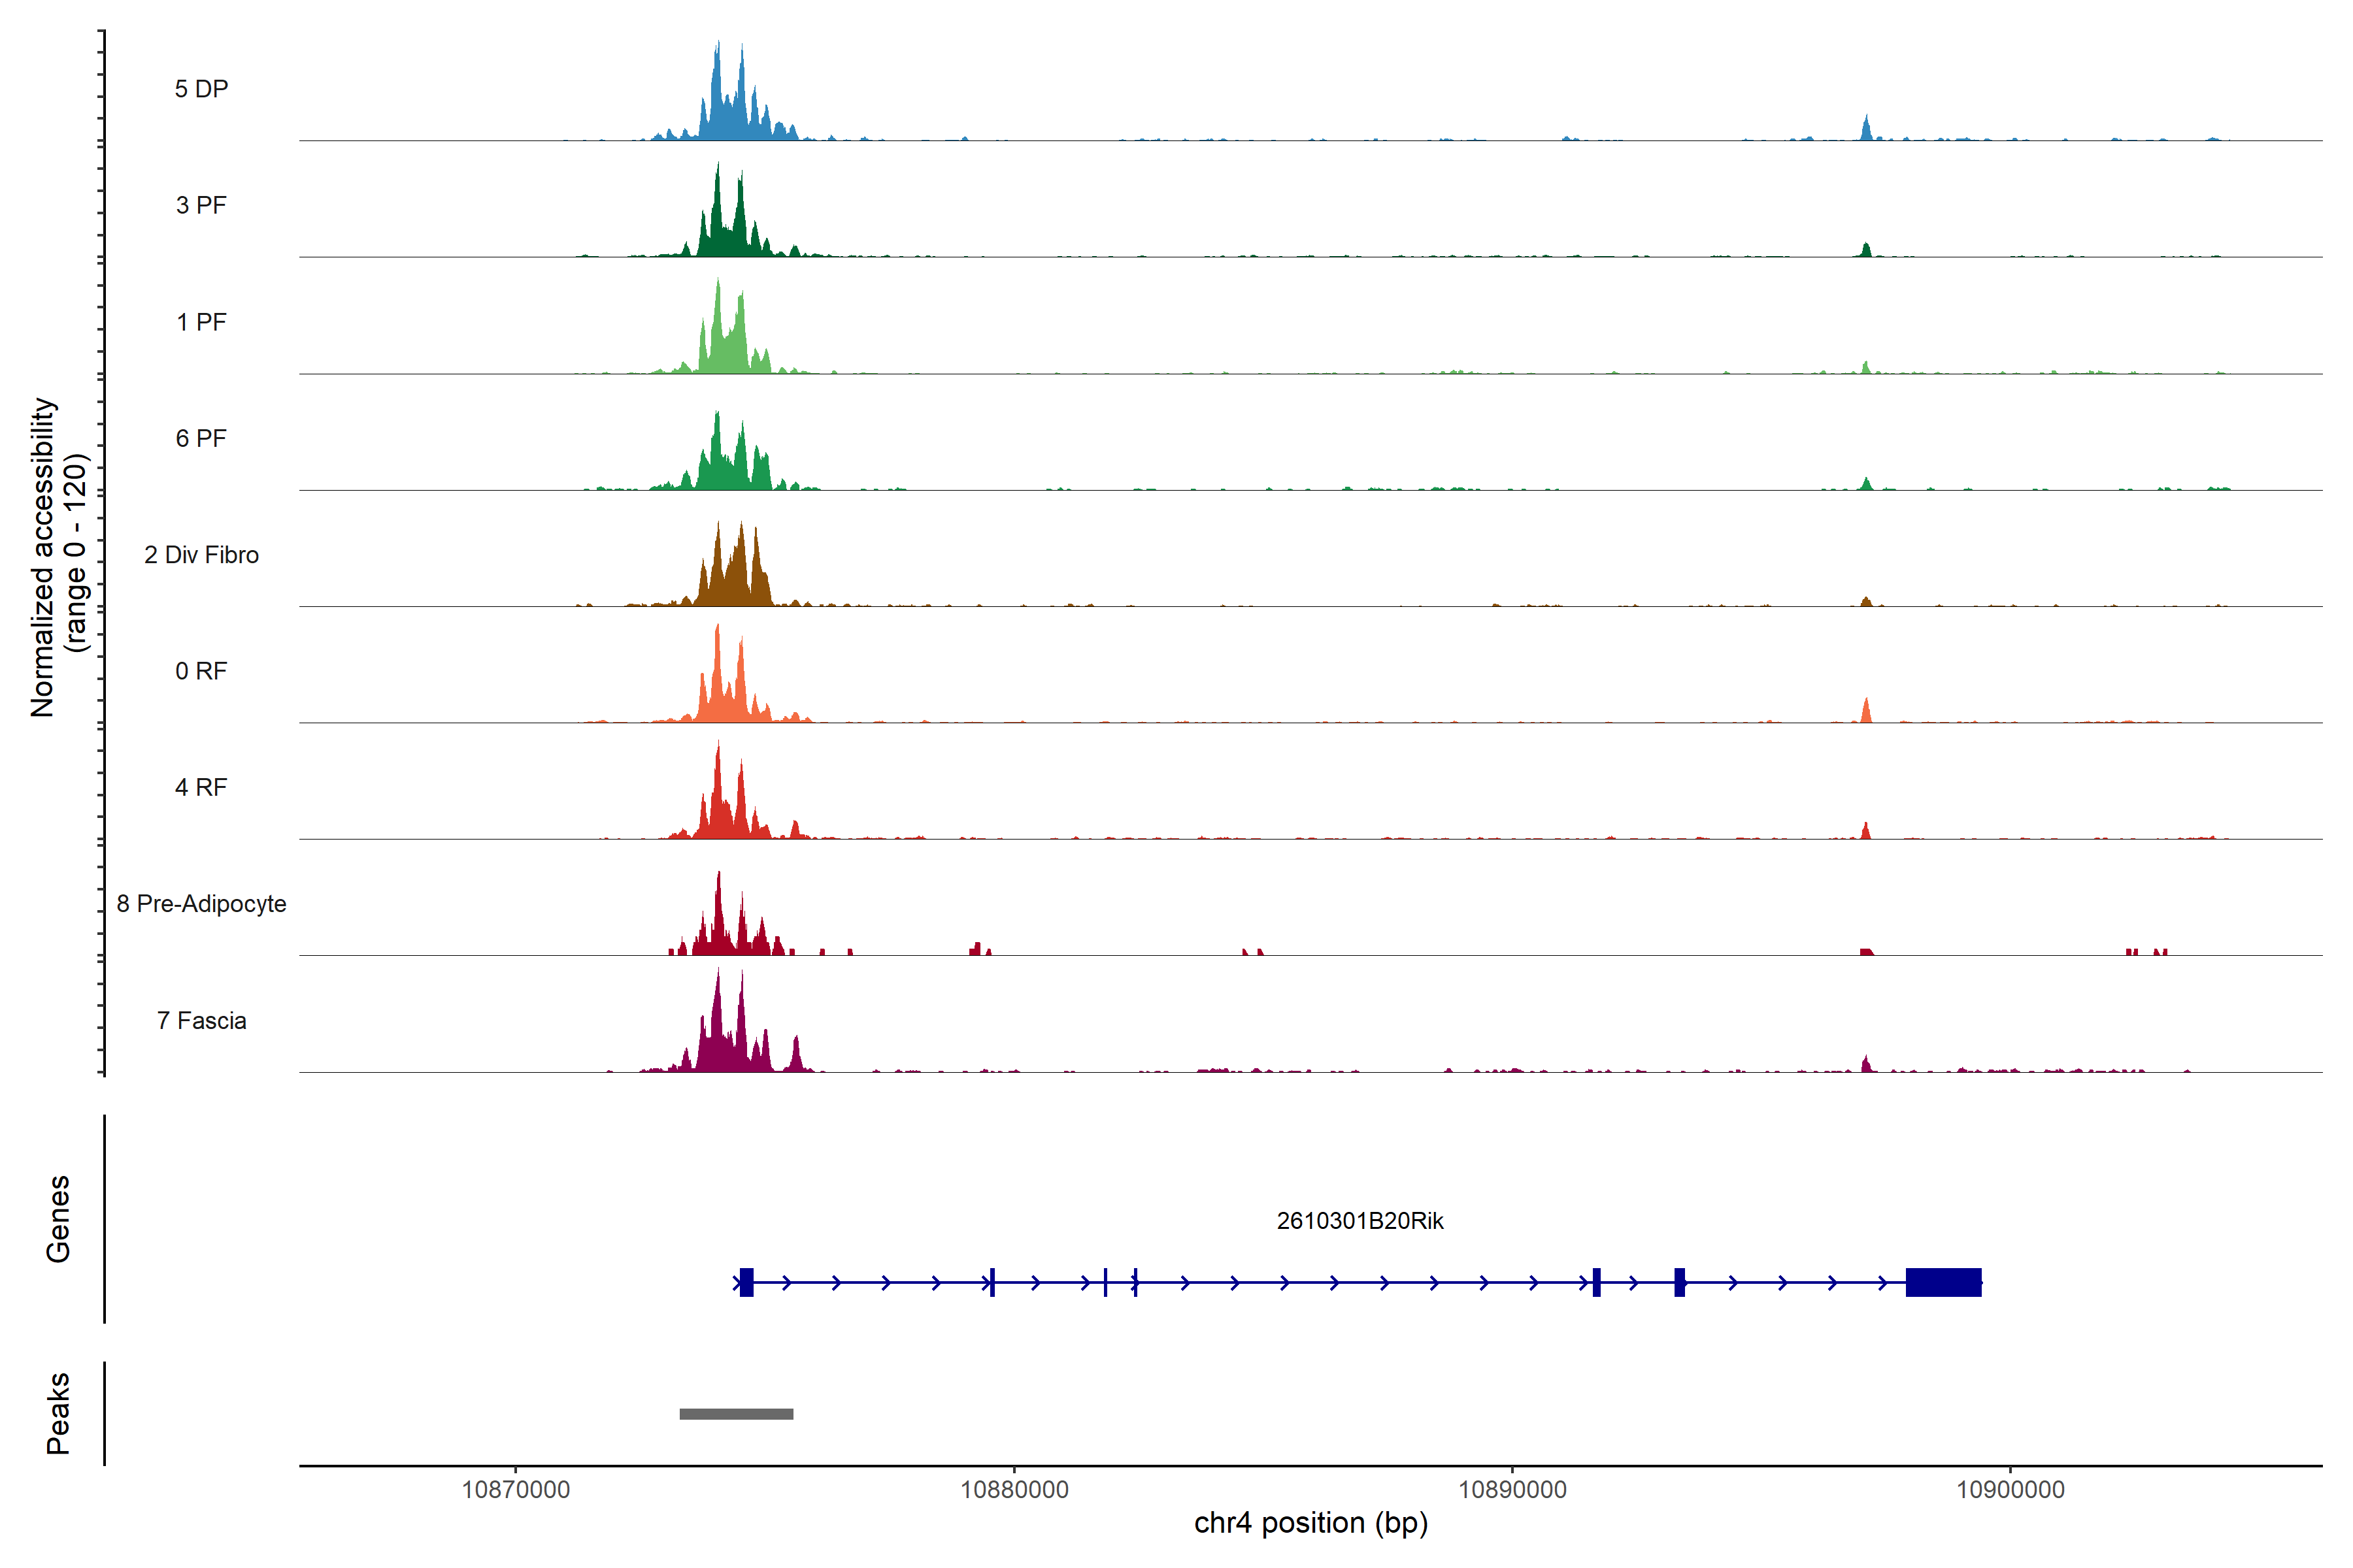Image resolution: width=2353 pixels, height=1568 pixels.
Task: Click the 2610301B20Rik gene name
Action: (1360, 1221)
